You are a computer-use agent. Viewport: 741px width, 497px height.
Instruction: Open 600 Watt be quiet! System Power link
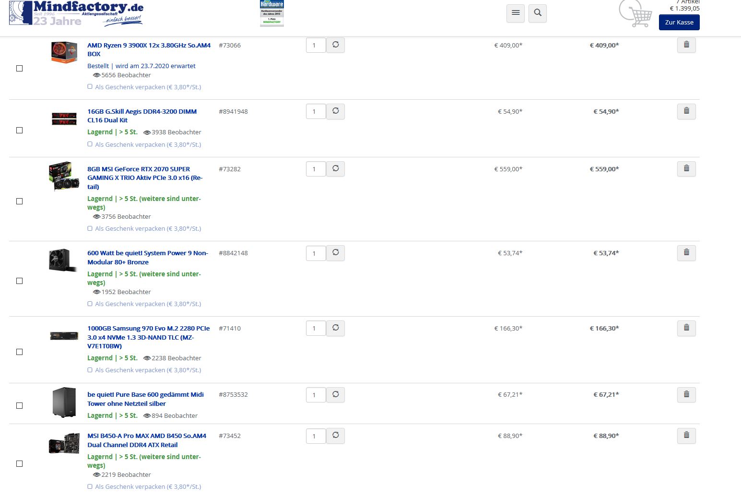tap(148, 257)
